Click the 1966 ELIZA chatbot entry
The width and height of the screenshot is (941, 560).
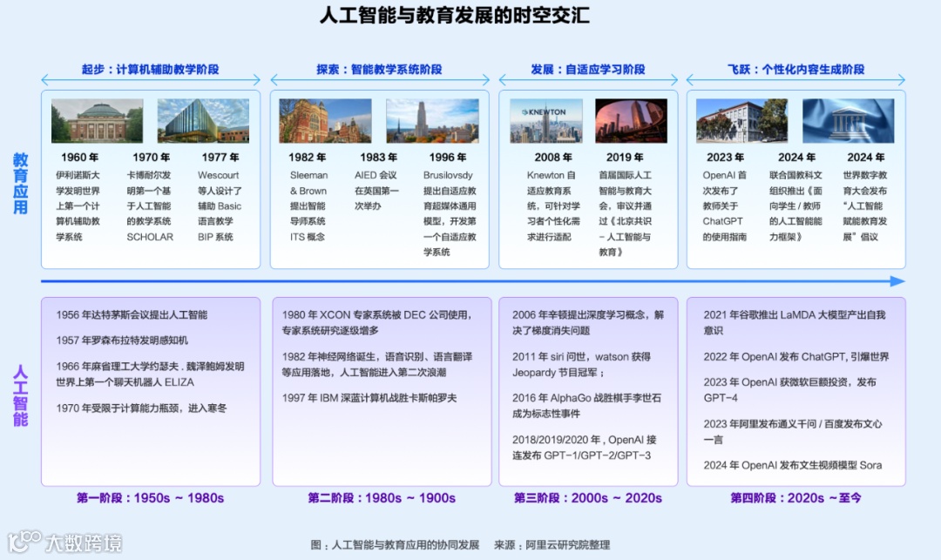pyautogui.click(x=150, y=374)
